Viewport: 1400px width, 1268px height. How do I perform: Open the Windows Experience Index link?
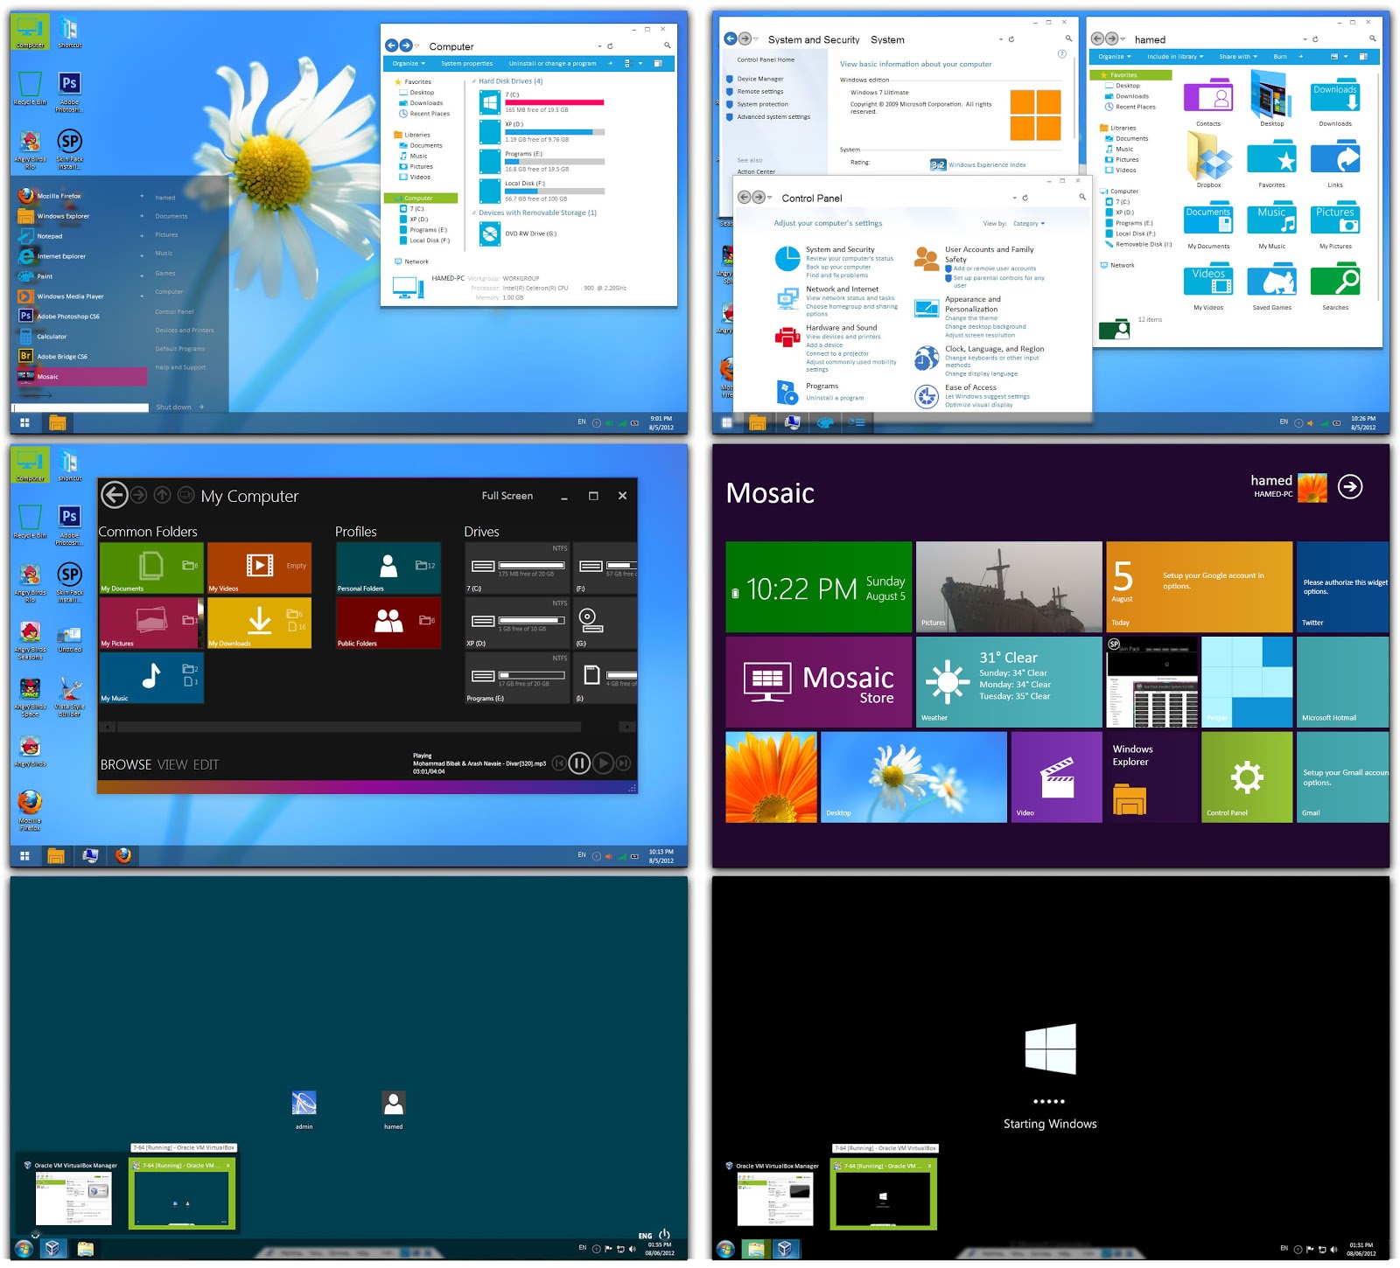click(987, 164)
